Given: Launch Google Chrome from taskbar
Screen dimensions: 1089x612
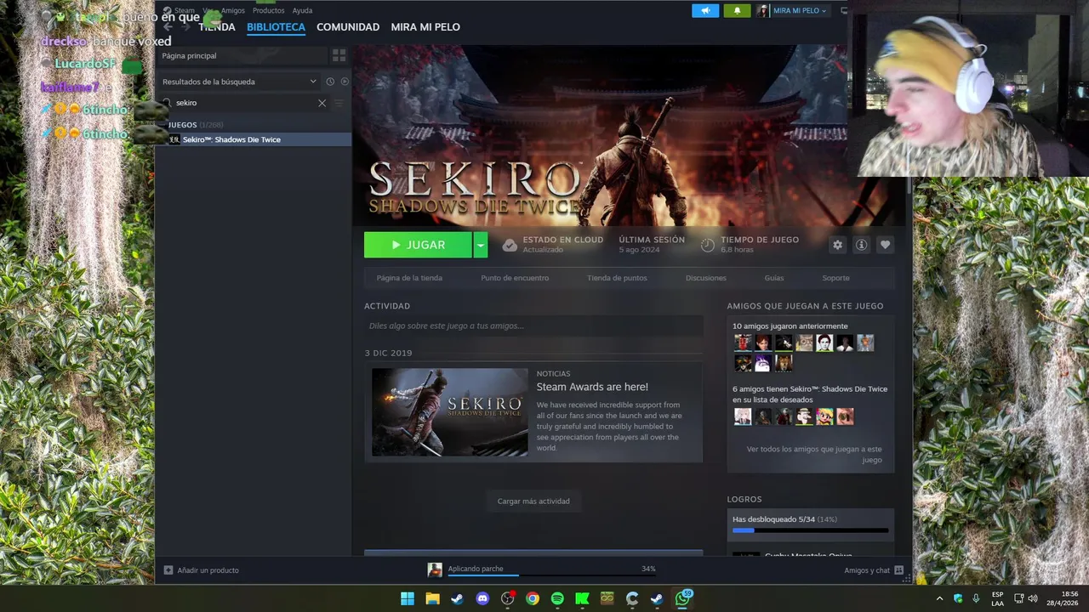Looking at the screenshot, I should (x=533, y=598).
